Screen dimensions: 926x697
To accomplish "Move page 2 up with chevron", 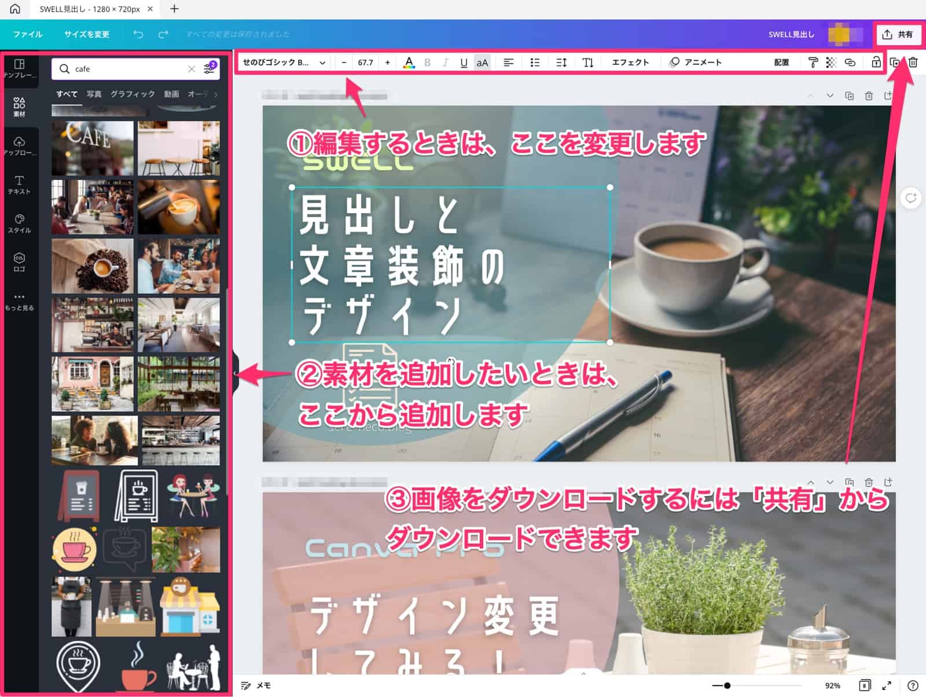I will coord(810,482).
